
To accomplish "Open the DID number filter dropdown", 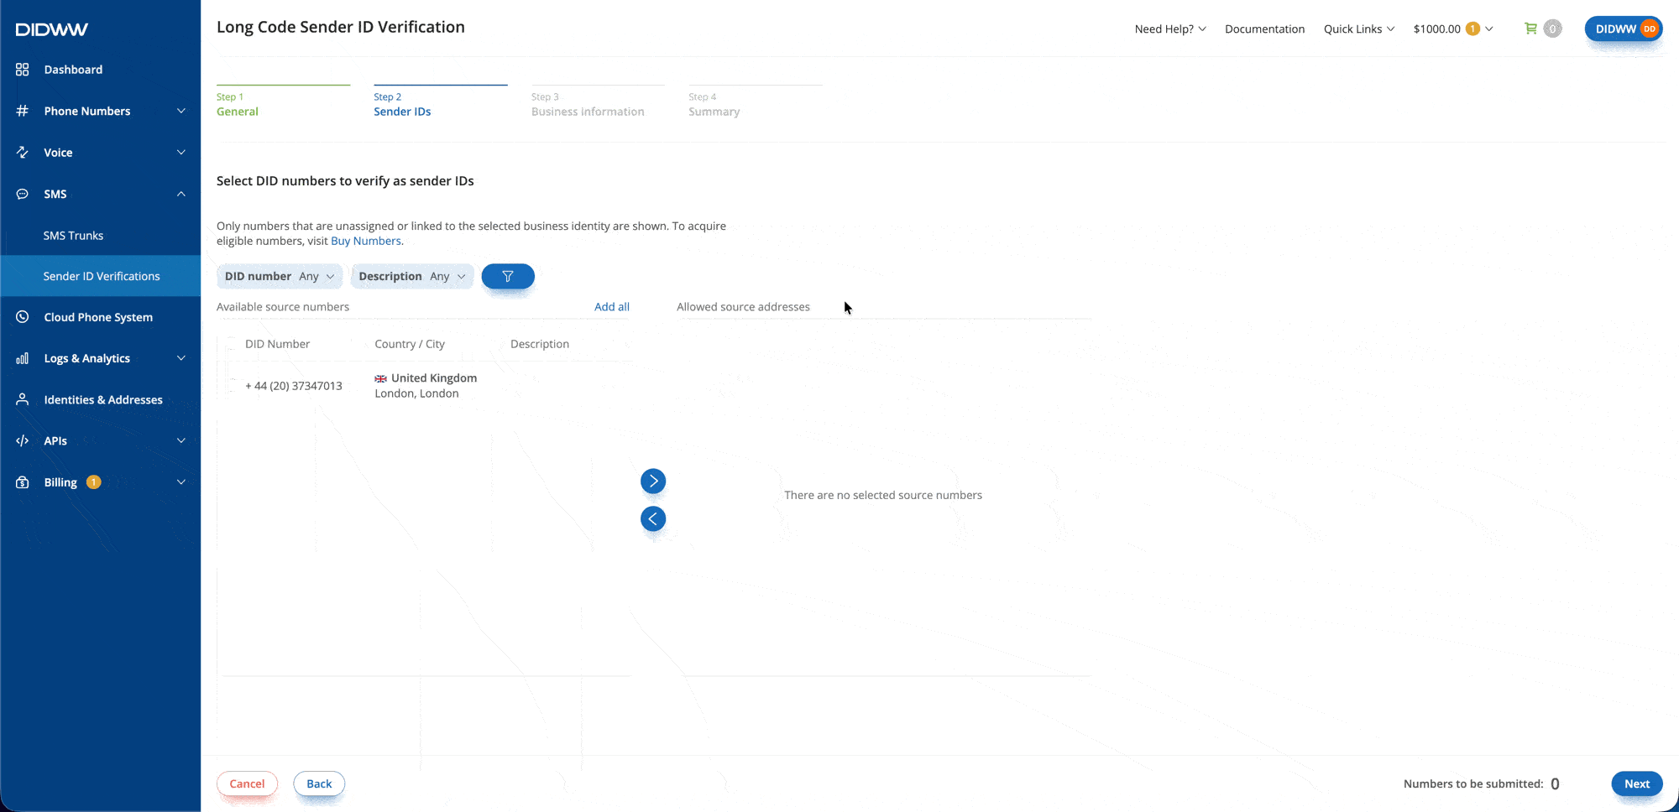I will (x=280, y=276).
